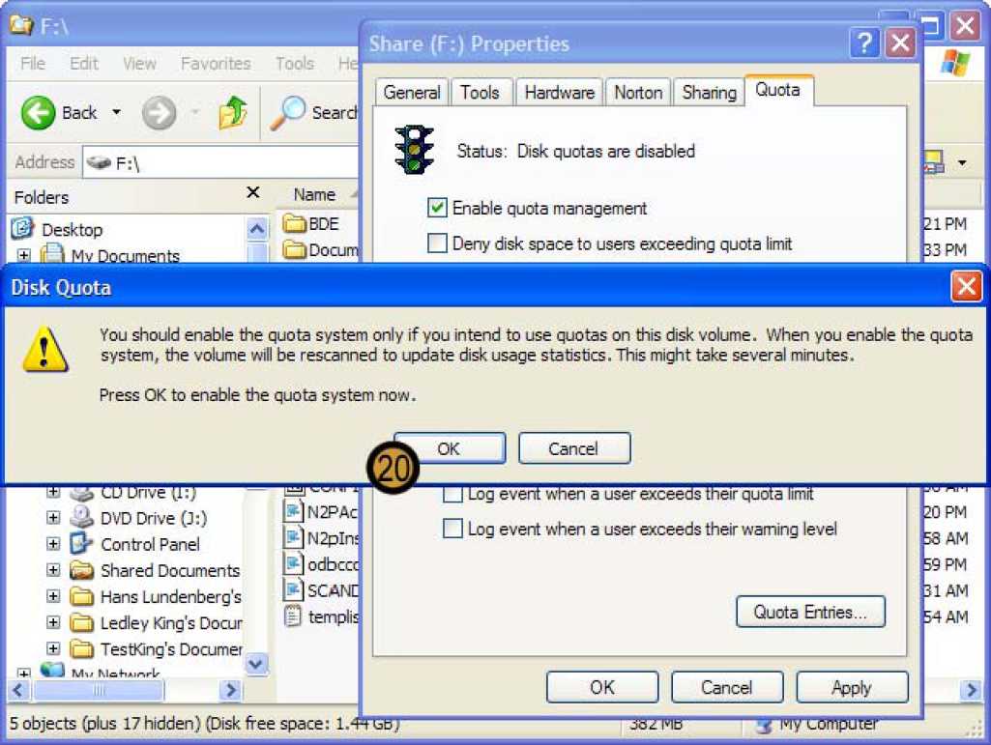The image size is (991, 745).
Task: Uncheck Enable quota management
Action: pyautogui.click(x=438, y=208)
